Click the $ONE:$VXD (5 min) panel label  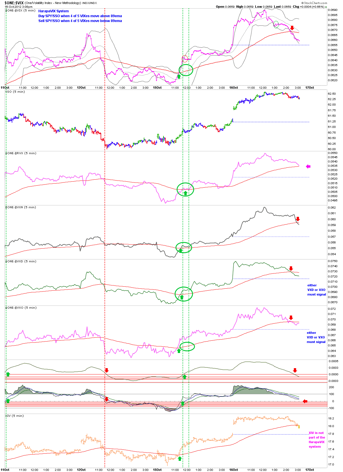[21, 261]
